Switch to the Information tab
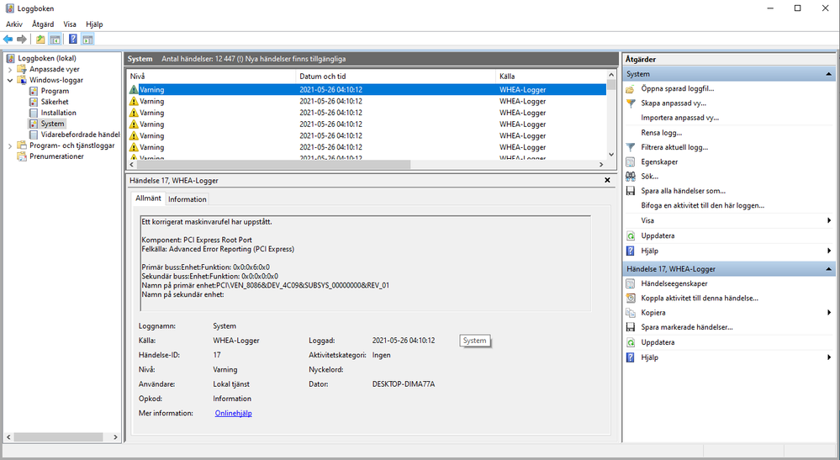840x460 pixels. pos(187,199)
